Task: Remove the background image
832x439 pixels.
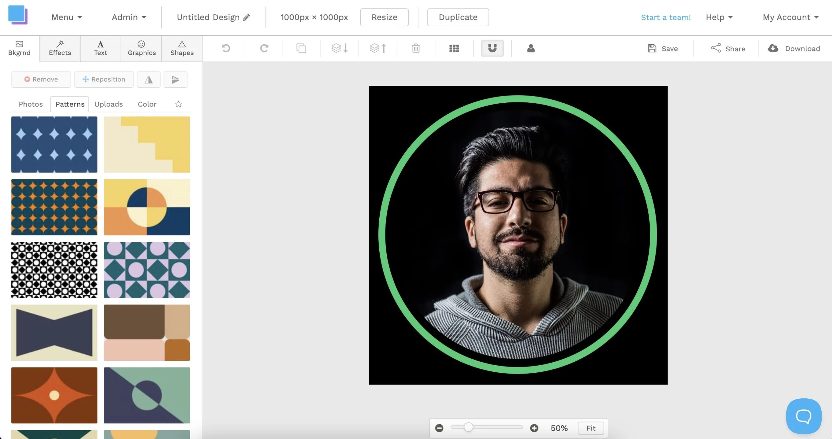Action: [x=41, y=79]
